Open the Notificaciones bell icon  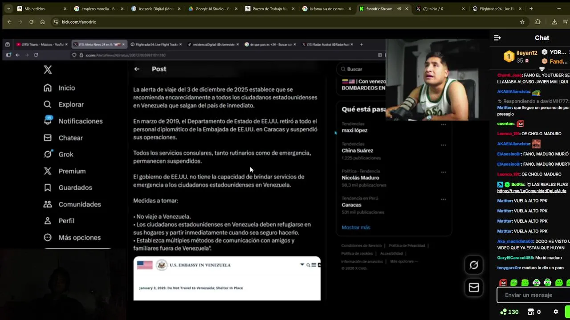point(48,121)
